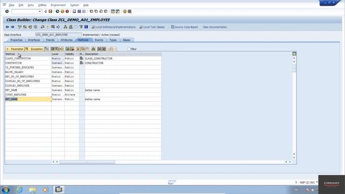The width and height of the screenshot is (345, 194).
Task: Click the blue information icon
Action: pos(86,27)
